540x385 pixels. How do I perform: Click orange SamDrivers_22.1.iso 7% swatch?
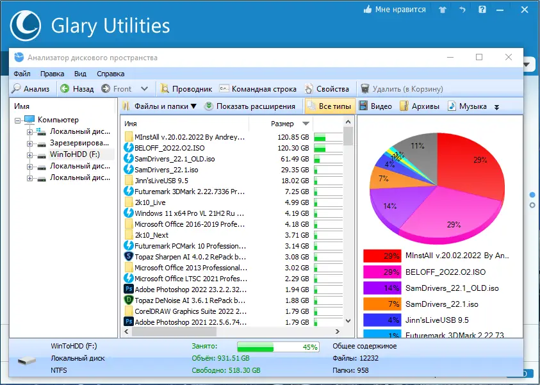pyautogui.click(x=382, y=304)
